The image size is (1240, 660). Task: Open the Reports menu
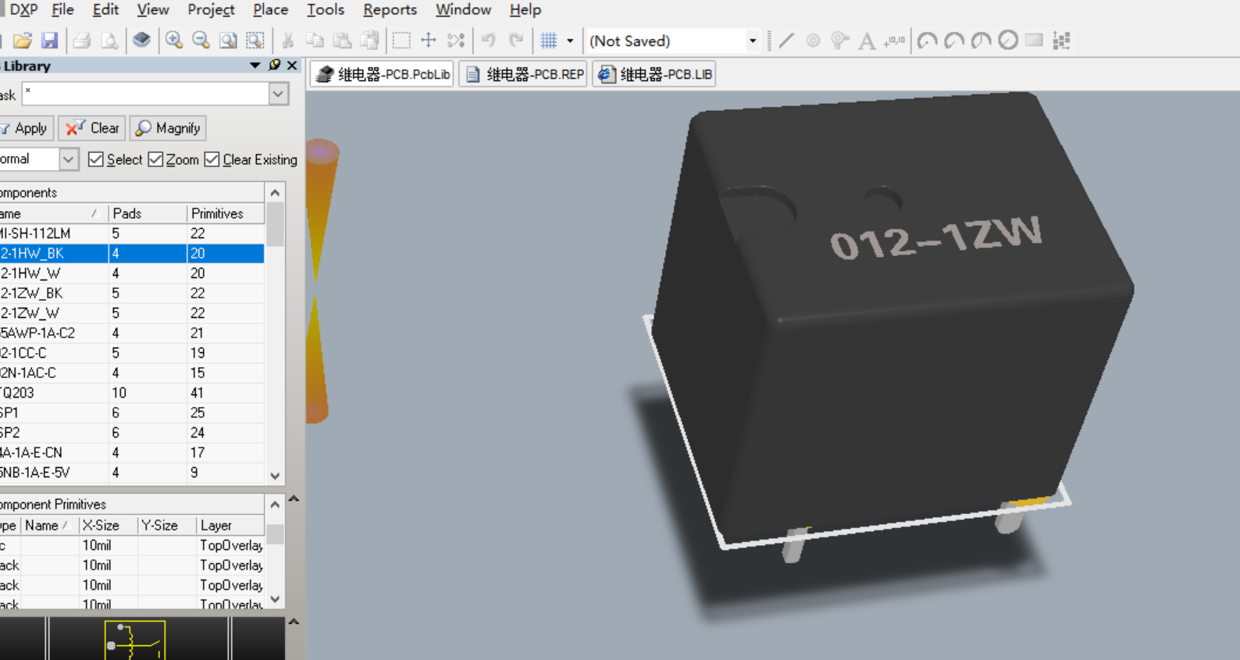tap(390, 9)
